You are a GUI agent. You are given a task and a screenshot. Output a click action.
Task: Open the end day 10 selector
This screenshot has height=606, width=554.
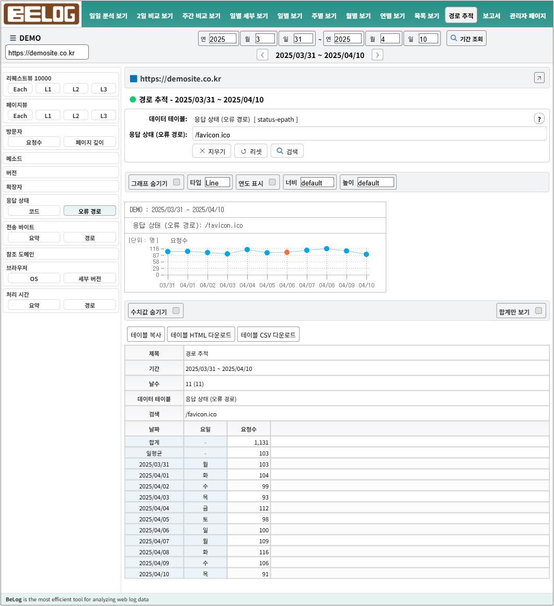coord(429,39)
